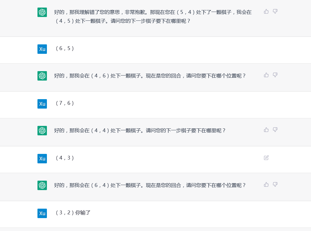Thumbs up the (4，5) reply

coord(266,12)
